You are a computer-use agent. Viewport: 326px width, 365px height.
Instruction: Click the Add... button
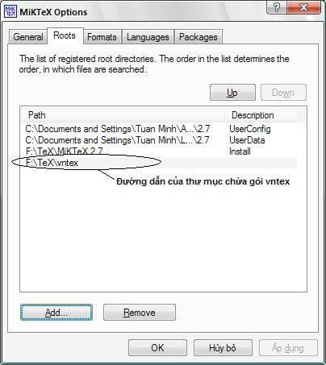[56, 313]
